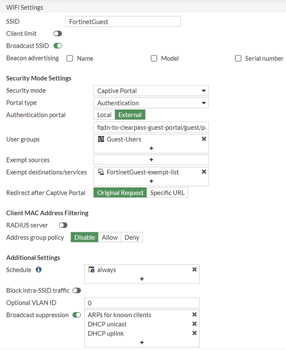Remove ARPs for known clients suppression

click(194, 315)
